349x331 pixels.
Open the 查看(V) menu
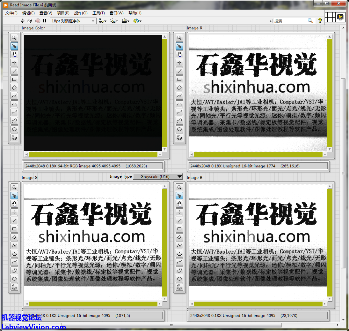pyautogui.click(x=46, y=13)
